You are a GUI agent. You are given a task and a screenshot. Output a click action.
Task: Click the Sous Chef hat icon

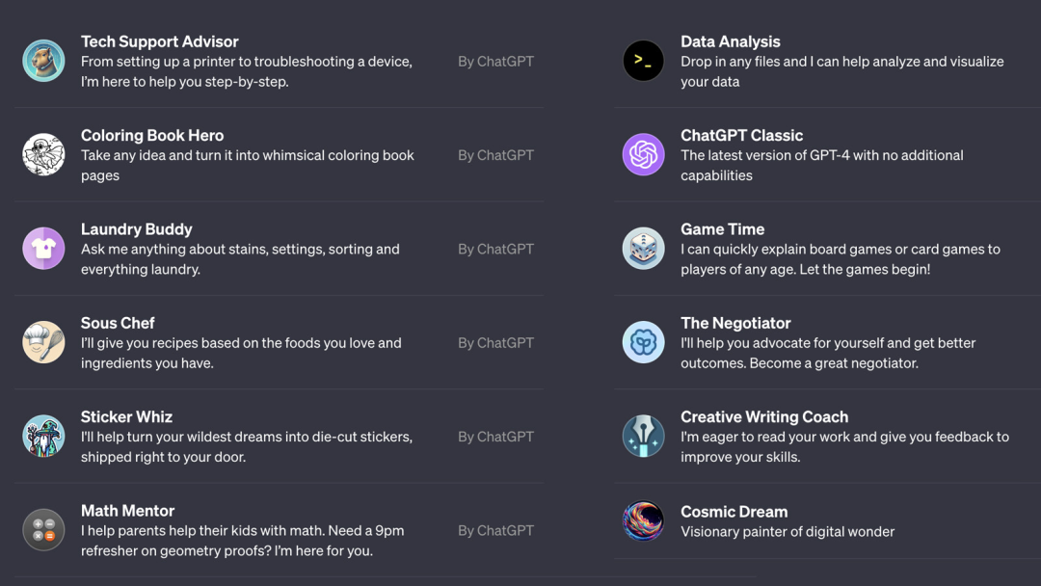point(43,342)
